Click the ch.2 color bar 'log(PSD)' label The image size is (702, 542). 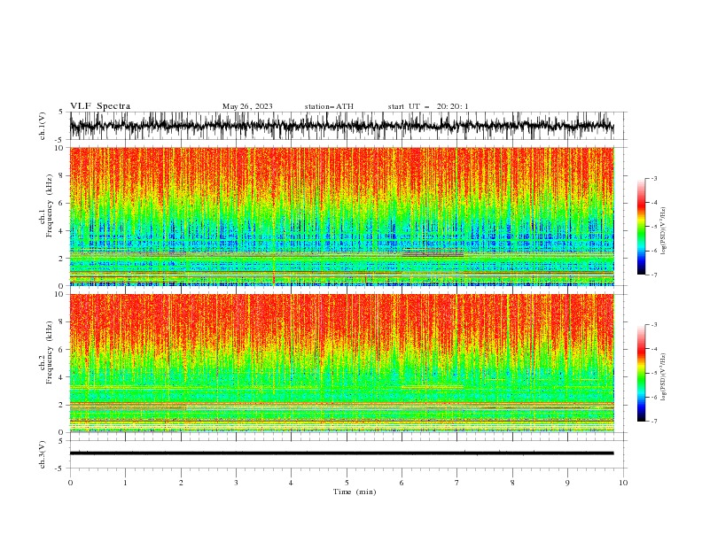coord(664,377)
